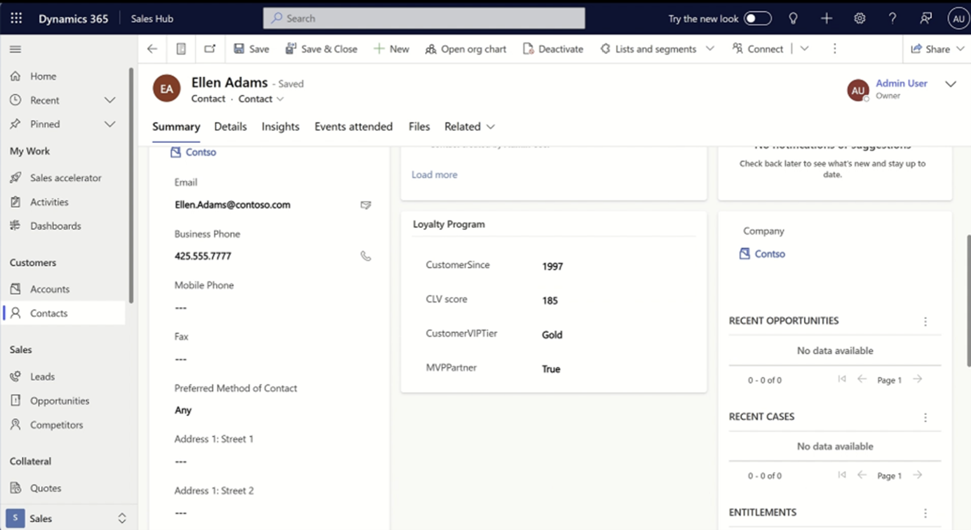971x530 pixels.
Task: Enable the Try the new look toggle
Action: click(x=758, y=18)
